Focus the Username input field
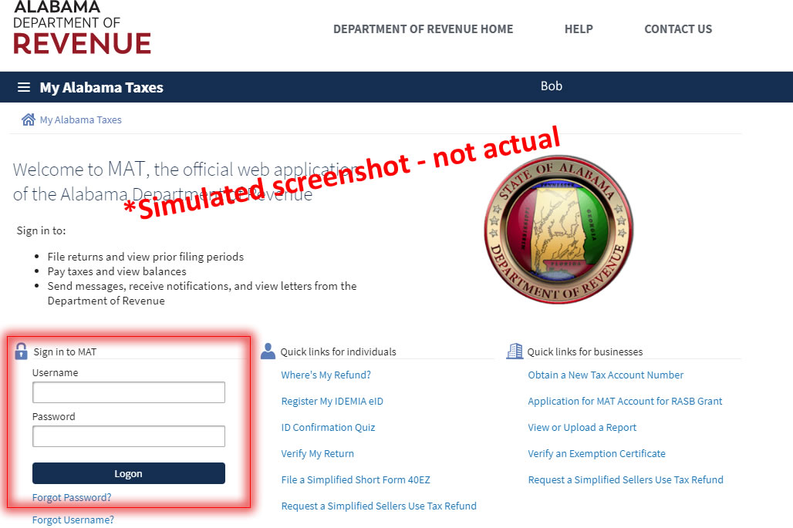 tap(129, 392)
